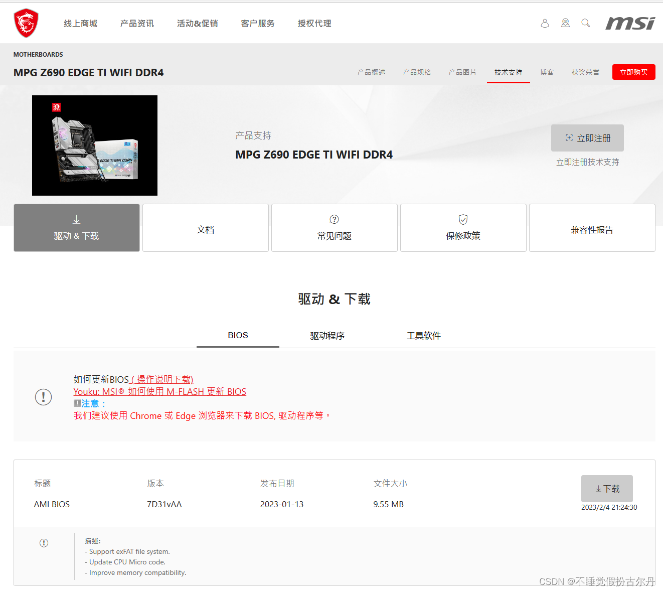The height and width of the screenshot is (591, 663).
Task: Click the red 立即购买 button
Action: tap(634, 72)
